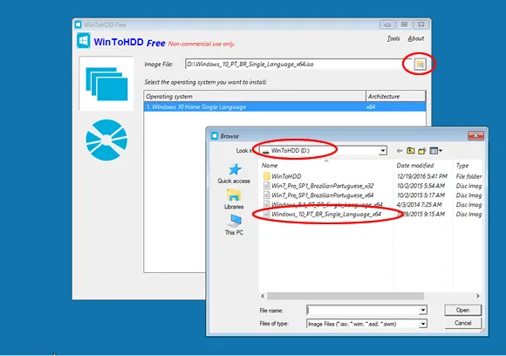This screenshot has height=356, width=506.
Task: Go up one folder level in Browse
Action: point(411,150)
